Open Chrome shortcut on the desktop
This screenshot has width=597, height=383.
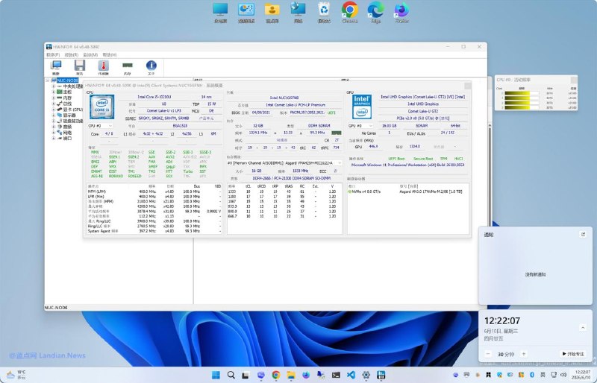tap(349, 13)
